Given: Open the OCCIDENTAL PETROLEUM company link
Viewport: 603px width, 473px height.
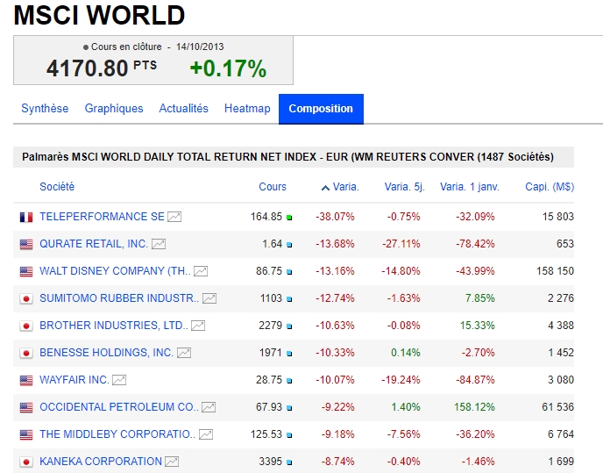Looking at the screenshot, I should (x=119, y=407).
